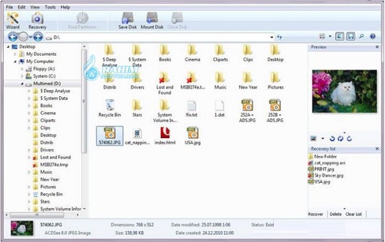The height and width of the screenshot is (242, 385).
Task: Open the Recycle Bin in file pane
Action: pyautogui.click(x=110, y=108)
